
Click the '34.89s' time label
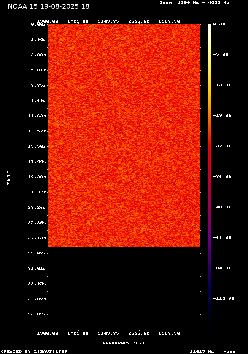37,299
